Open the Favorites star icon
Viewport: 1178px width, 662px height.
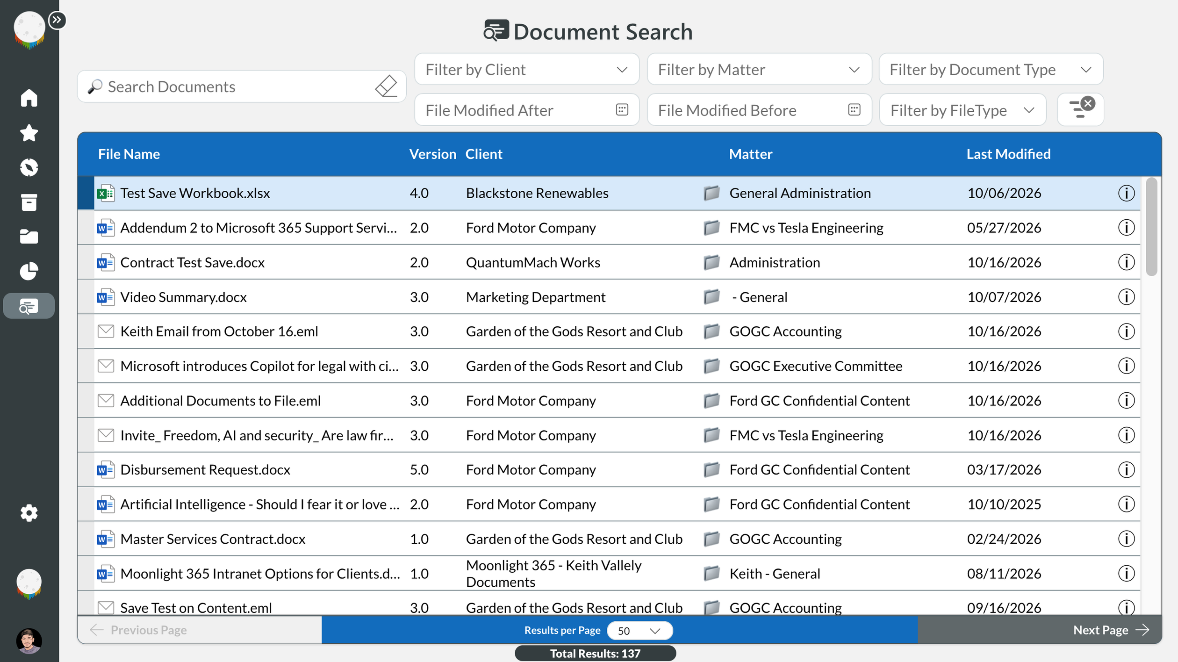[x=29, y=133]
